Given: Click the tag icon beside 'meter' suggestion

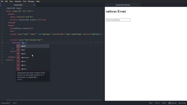Looking at the screenshot, I should [x=18, y=69].
